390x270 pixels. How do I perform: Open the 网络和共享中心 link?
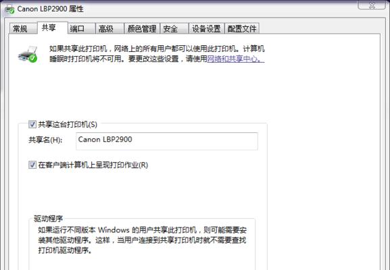[x=235, y=59]
